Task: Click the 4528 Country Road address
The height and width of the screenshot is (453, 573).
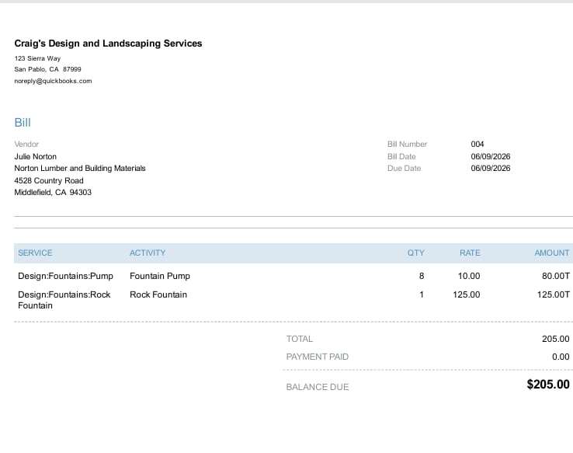Action: 49,180
